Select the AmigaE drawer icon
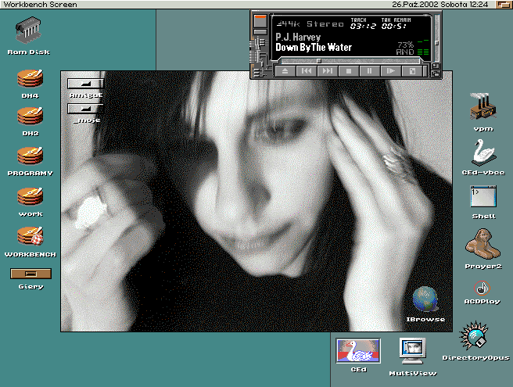This screenshot has width=513, height=387. (x=85, y=84)
